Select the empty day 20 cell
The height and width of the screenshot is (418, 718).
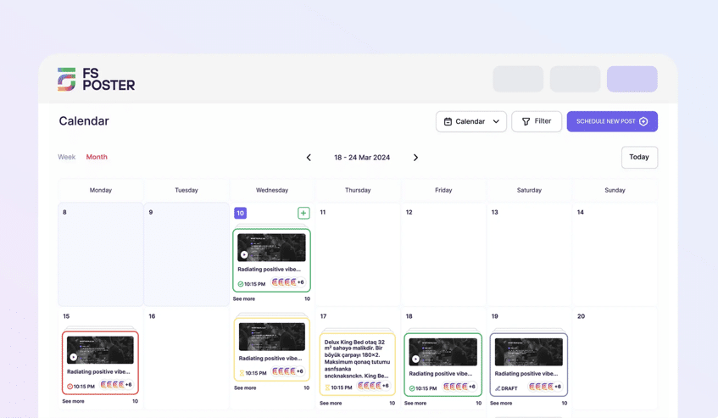tap(615, 358)
